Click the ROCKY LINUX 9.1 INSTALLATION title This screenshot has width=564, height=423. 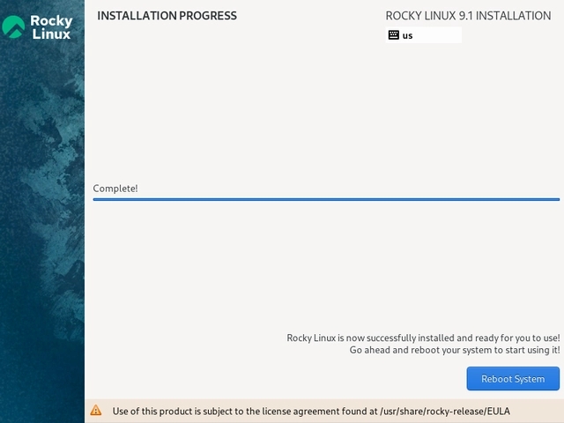(x=468, y=16)
